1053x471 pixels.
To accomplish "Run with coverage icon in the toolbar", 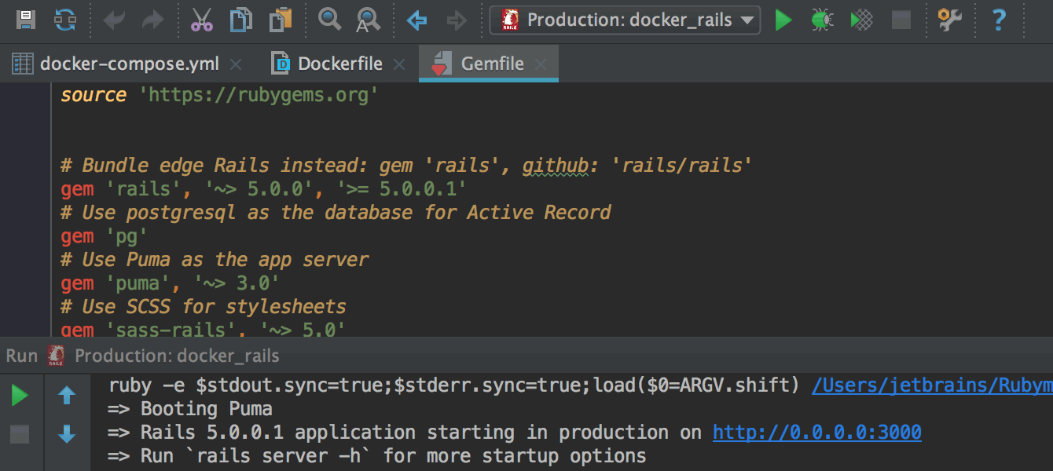I will tap(862, 20).
